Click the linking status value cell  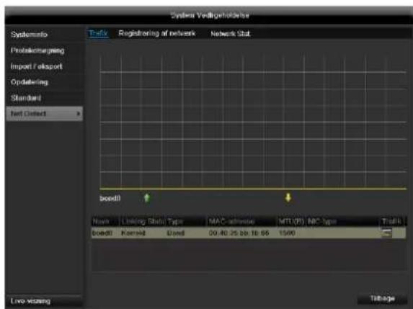coord(133,233)
